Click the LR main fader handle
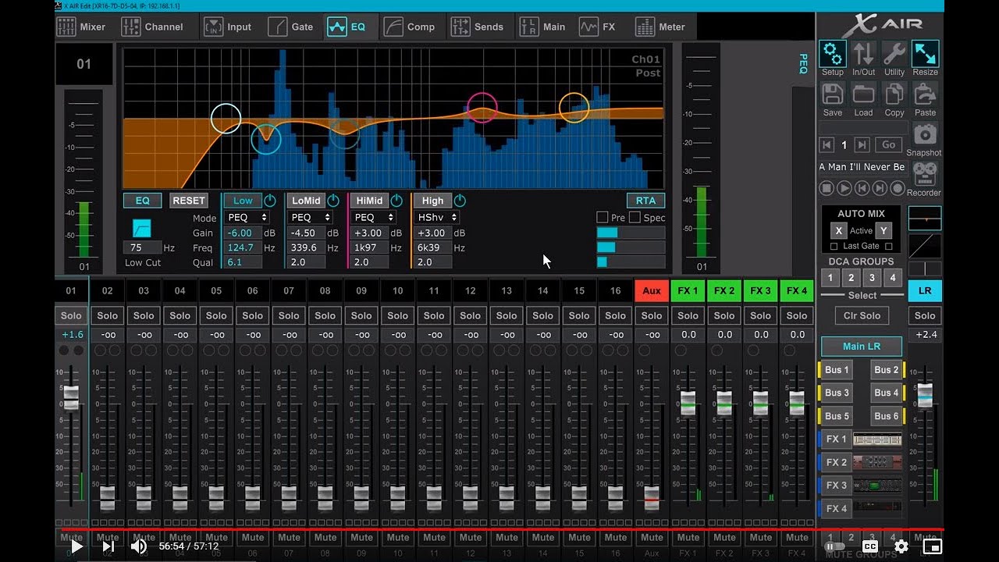 (x=925, y=396)
